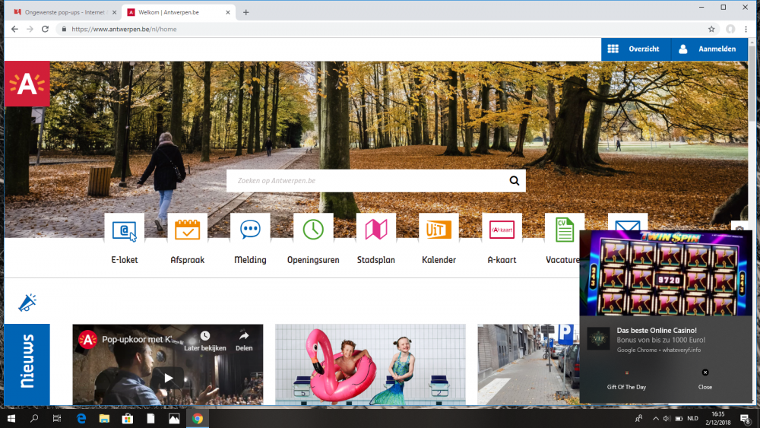Viewport: 760px width, 428px height.
Task: Open the Stadsplan map icon
Action: click(x=376, y=229)
